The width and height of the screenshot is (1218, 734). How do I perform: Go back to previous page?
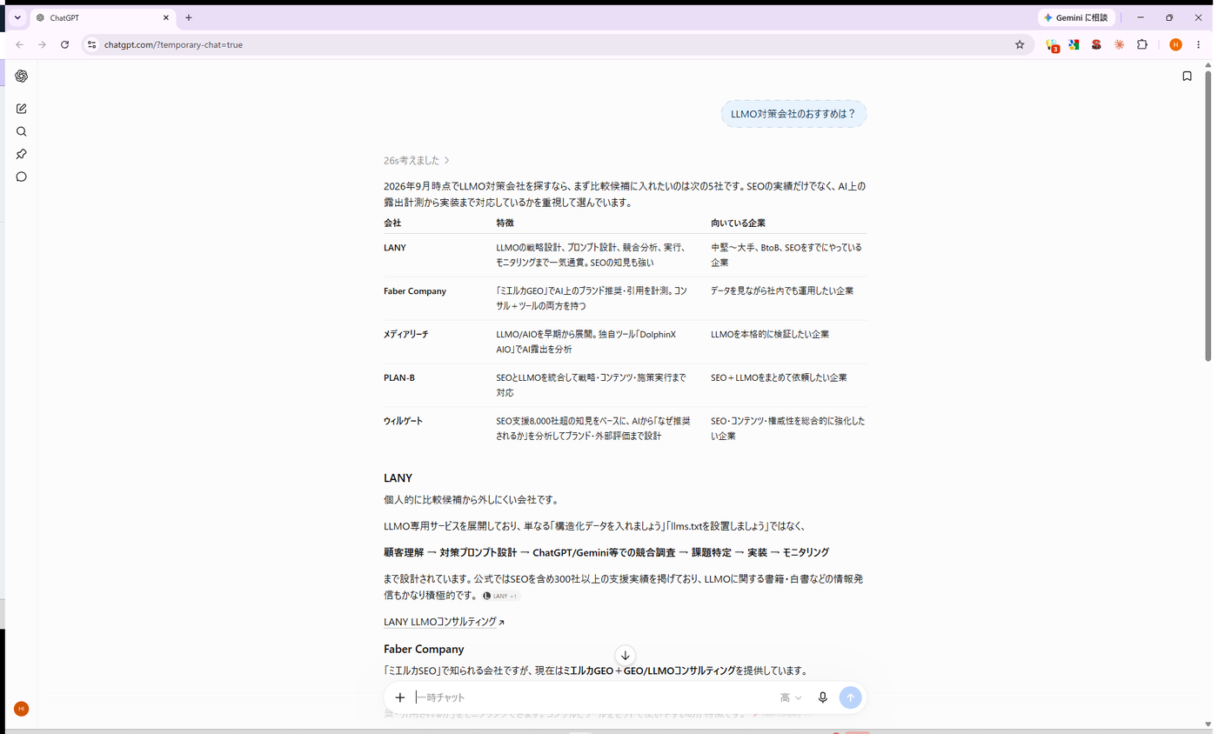[19, 44]
